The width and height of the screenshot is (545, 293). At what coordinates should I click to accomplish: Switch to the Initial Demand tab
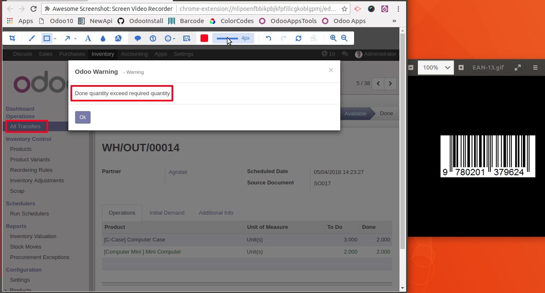[x=167, y=213]
